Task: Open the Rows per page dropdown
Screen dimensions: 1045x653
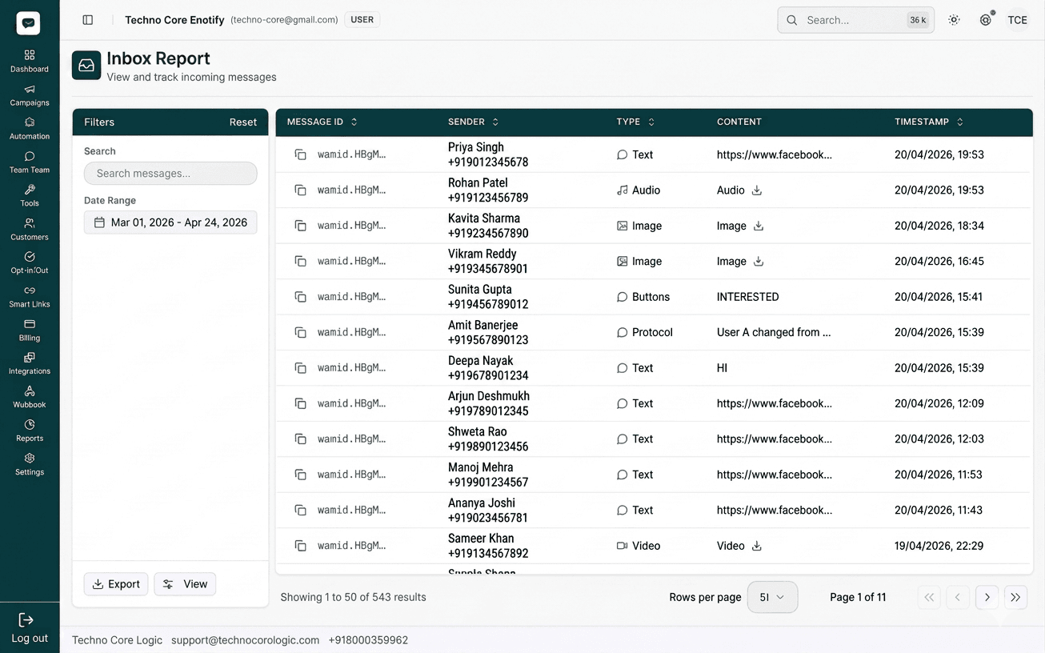Action: (772, 597)
